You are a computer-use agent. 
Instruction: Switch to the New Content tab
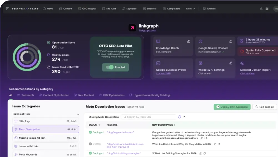tap(84, 95)
